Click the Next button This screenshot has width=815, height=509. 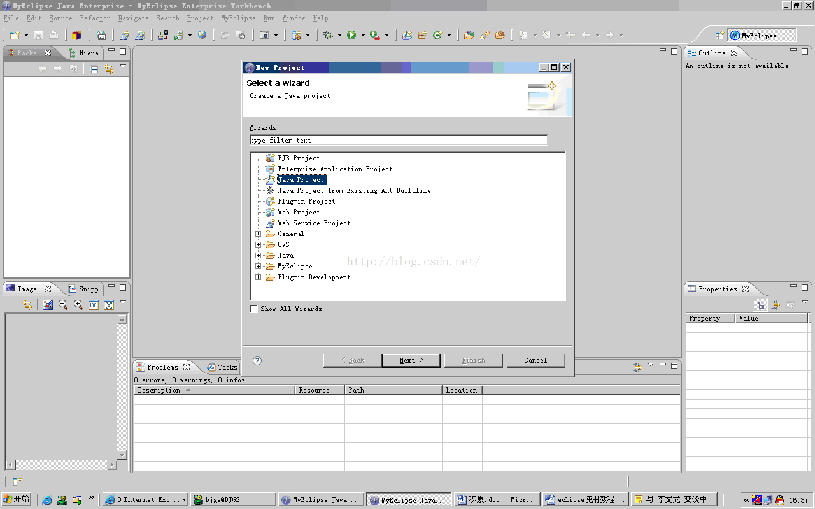(x=411, y=360)
